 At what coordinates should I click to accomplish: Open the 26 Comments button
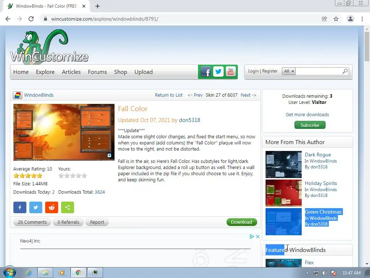(x=32, y=222)
